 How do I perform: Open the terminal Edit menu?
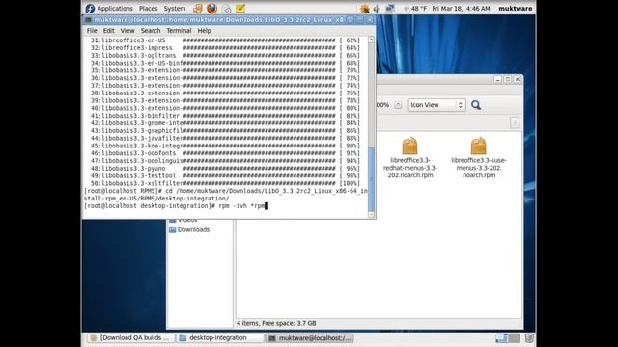click(108, 30)
